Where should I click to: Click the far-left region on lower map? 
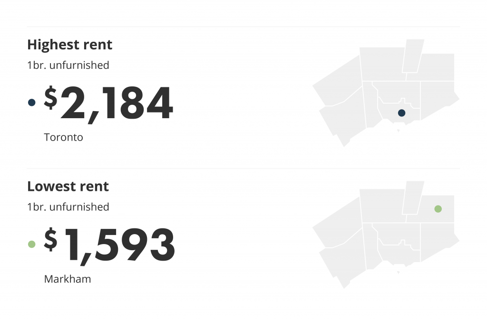tap(338, 224)
